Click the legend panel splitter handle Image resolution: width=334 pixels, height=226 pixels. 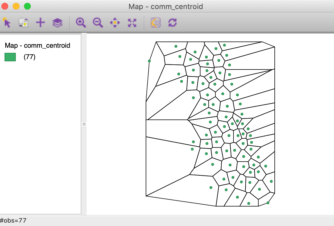[x=84, y=124]
